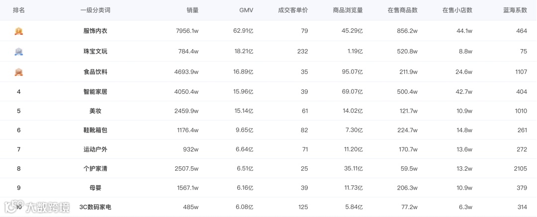Open the 珠宝文玩 category
Screen dimensions: 537x217
tap(95, 51)
